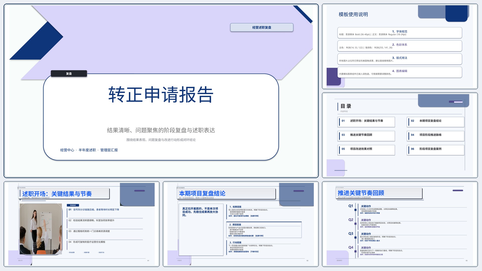
Task: Open contents entry 06 阶段项目复盘案例
Action: pos(436,150)
